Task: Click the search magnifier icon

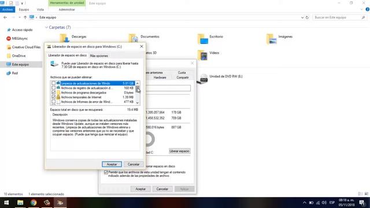Action: tap(363, 17)
